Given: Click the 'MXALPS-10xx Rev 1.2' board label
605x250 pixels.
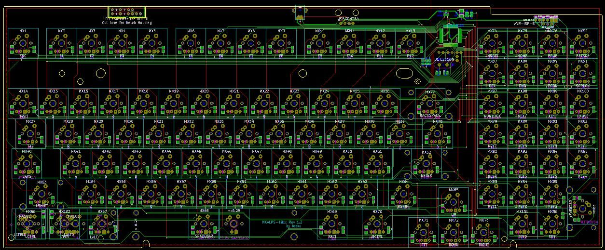Looking at the screenshot, I should [282, 222].
